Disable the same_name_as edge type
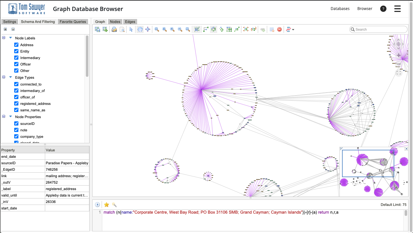The width and height of the screenshot is (413, 233). pyautogui.click(x=16, y=110)
